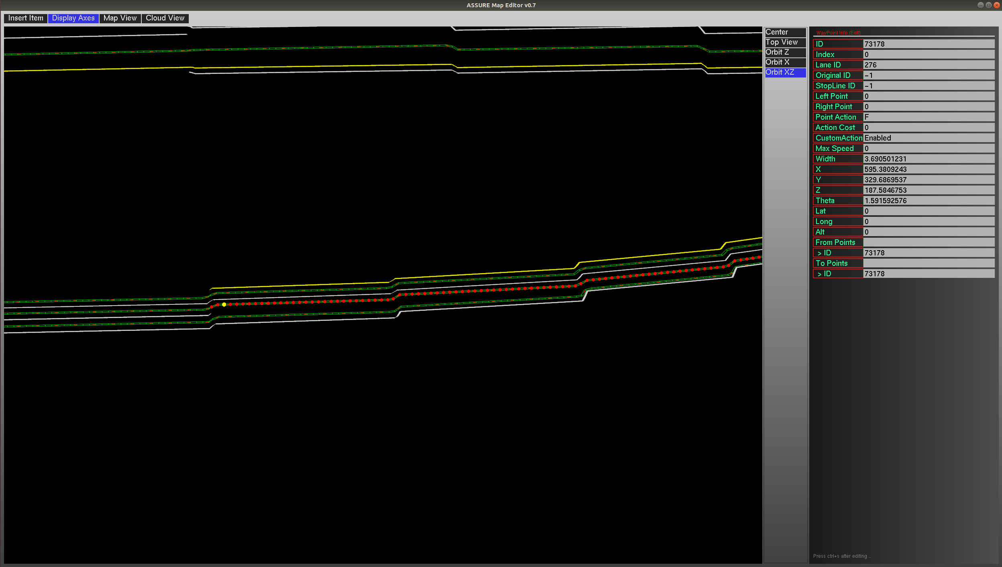Edit the Right Point value
This screenshot has width=1002, height=567.
(929, 106)
